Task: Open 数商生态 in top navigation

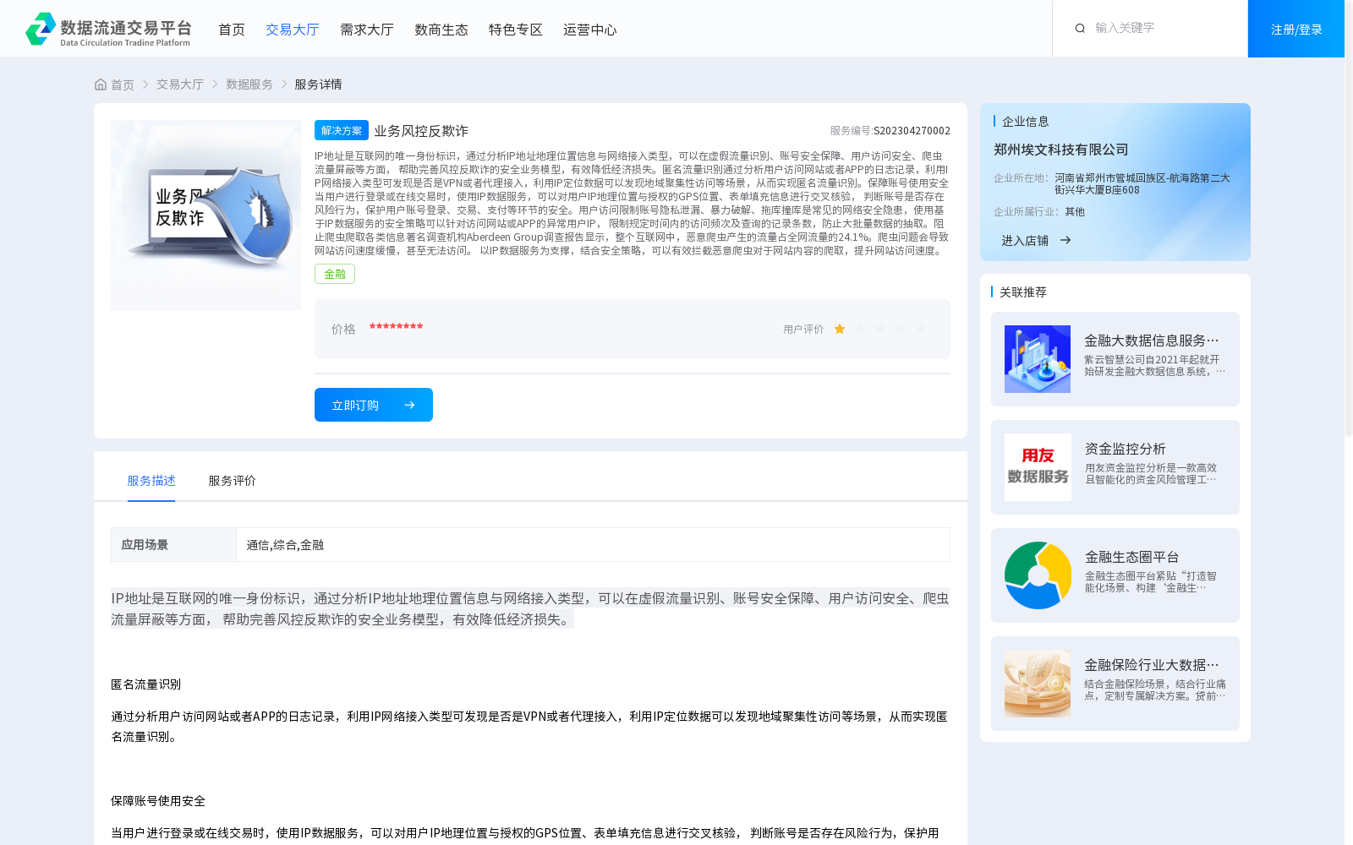Action: point(441,30)
